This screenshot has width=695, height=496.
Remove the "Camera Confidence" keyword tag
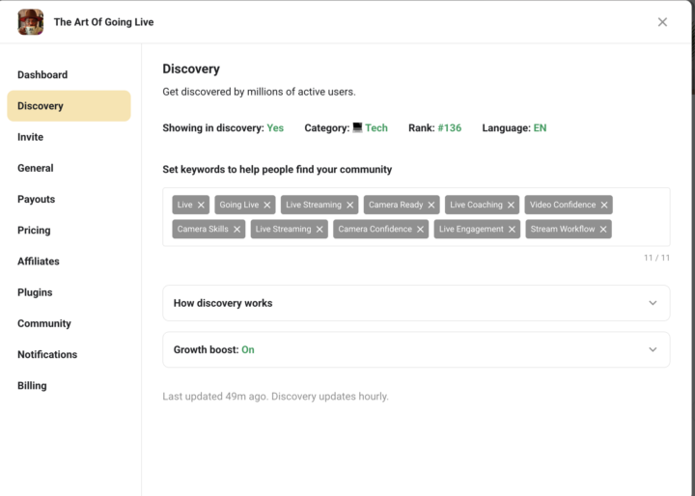420,229
